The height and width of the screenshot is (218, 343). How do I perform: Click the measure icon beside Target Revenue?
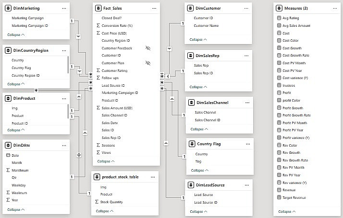tap(280, 197)
